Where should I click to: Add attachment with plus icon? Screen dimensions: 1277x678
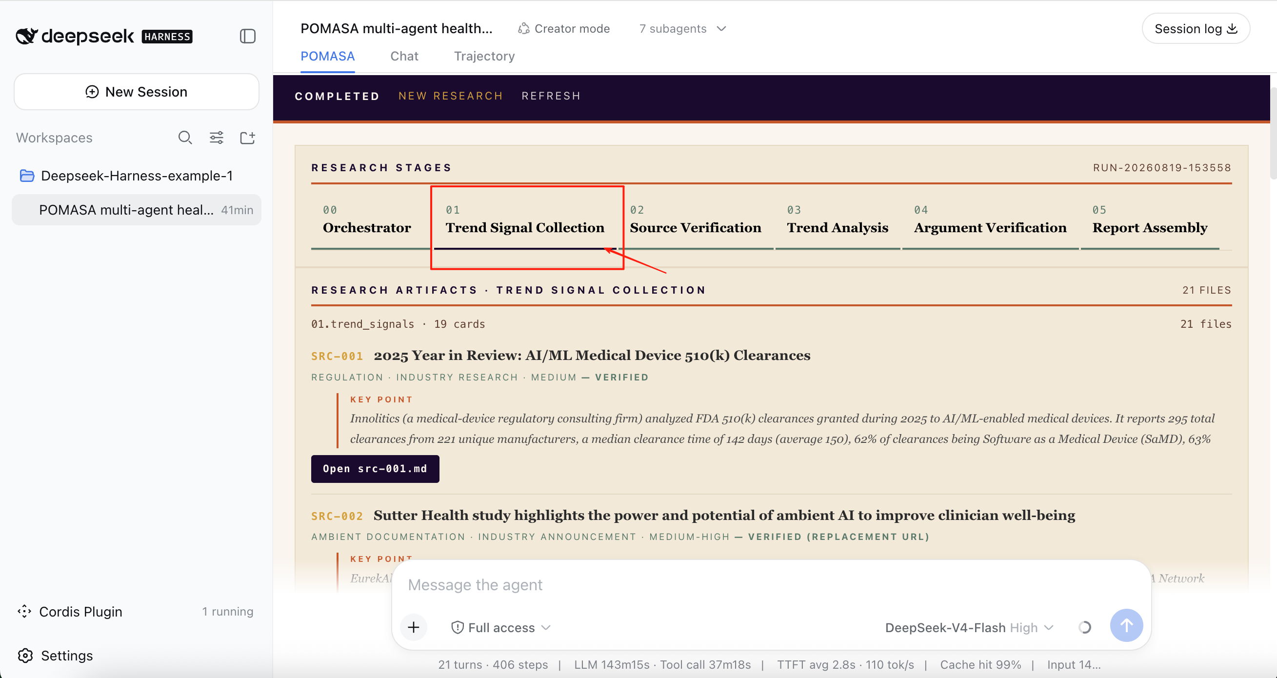pyautogui.click(x=414, y=627)
